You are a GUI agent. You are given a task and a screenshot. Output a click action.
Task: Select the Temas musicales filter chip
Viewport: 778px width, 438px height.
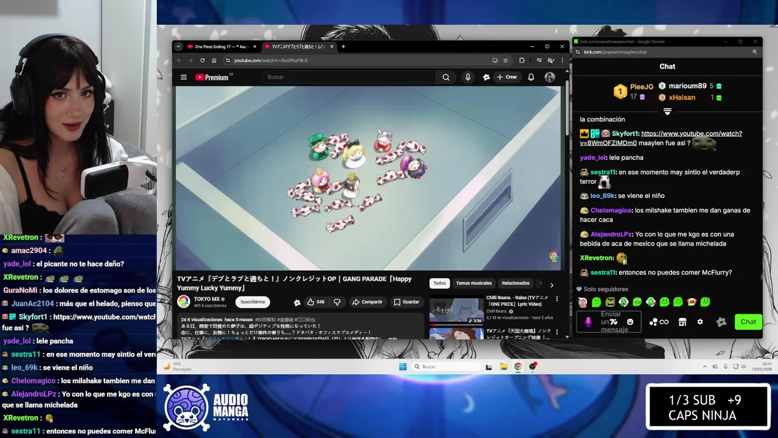click(474, 283)
